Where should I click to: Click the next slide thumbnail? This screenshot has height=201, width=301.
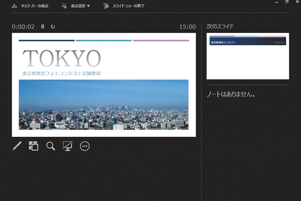(x=248, y=56)
